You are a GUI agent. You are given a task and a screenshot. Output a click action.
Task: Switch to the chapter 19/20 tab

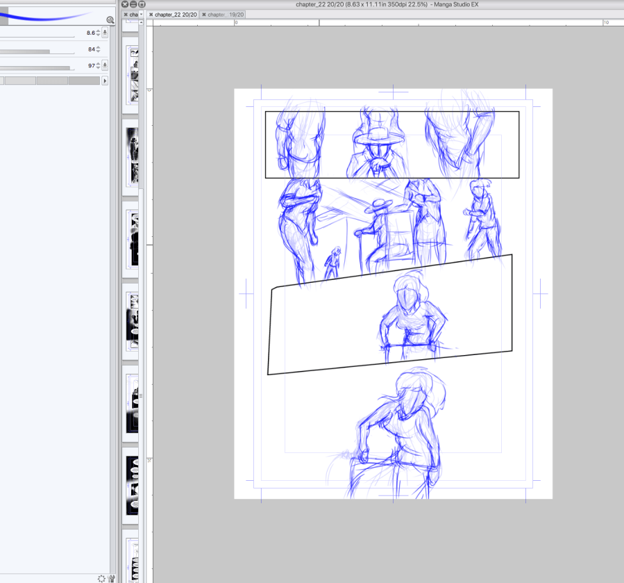click(x=226, y=15)
